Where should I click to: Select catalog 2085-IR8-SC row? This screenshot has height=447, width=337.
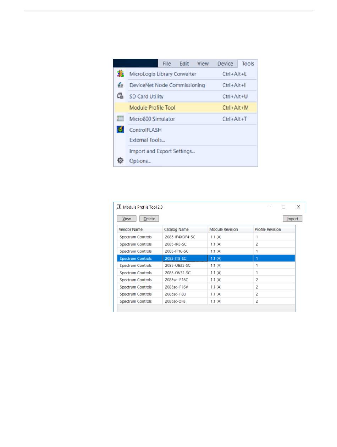pos(206,244)
